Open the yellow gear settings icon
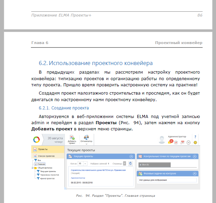This screenshot has height=203, width=216. pos(195,142)
